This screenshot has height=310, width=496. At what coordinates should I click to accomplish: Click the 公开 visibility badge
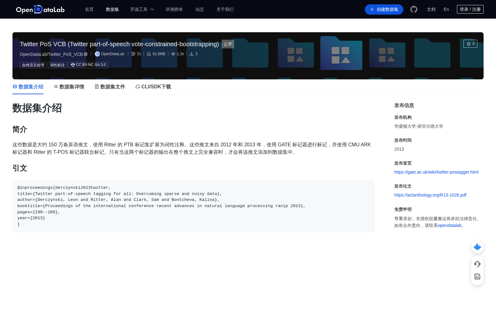tap(228, 44)
